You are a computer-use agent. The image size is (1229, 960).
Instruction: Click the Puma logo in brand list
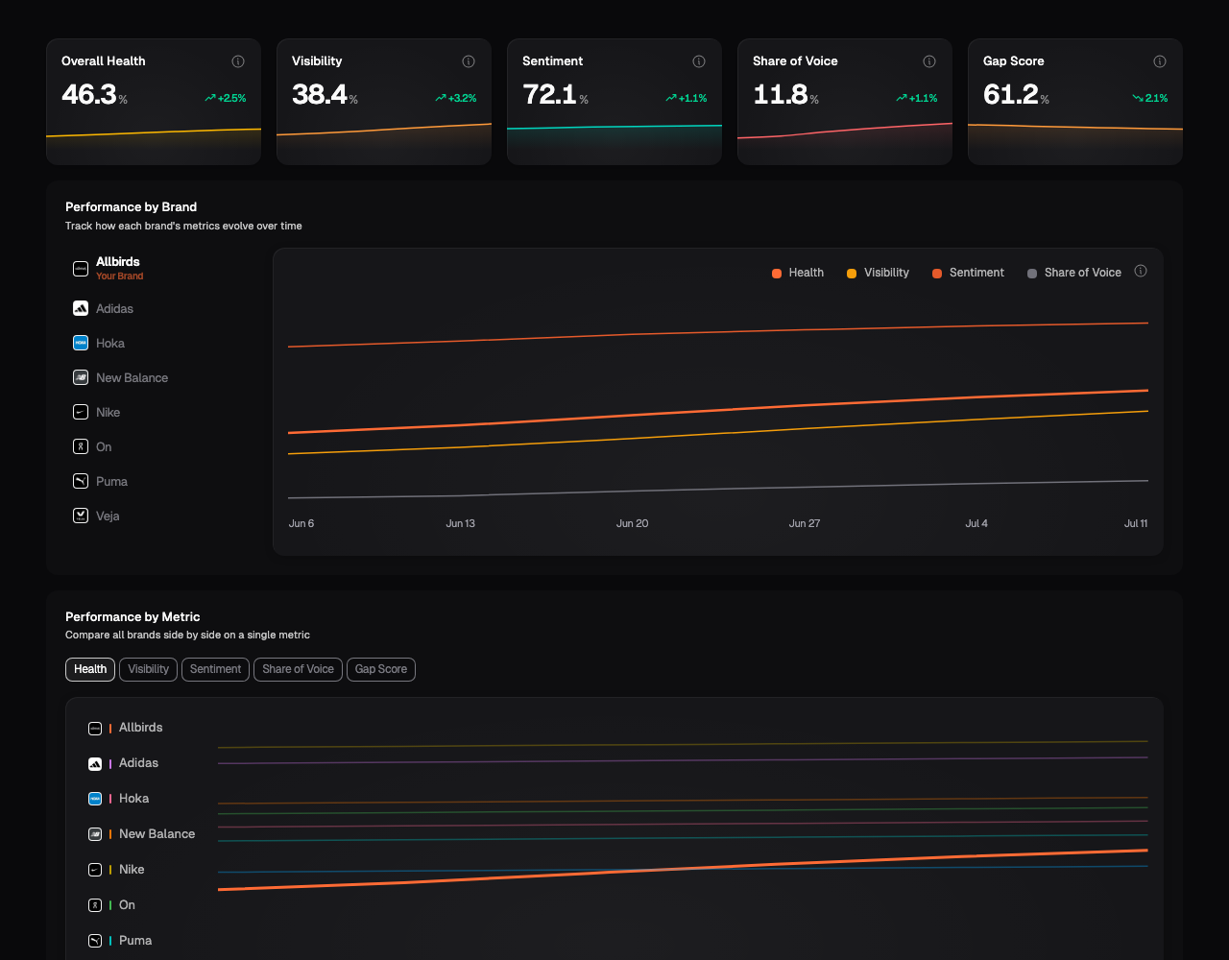click(x=81, y=481)
